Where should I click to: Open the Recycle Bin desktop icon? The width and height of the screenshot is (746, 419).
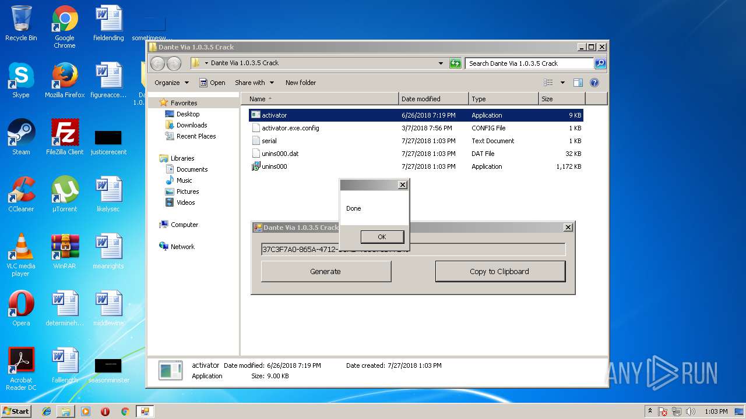click(x=21, y=23)
